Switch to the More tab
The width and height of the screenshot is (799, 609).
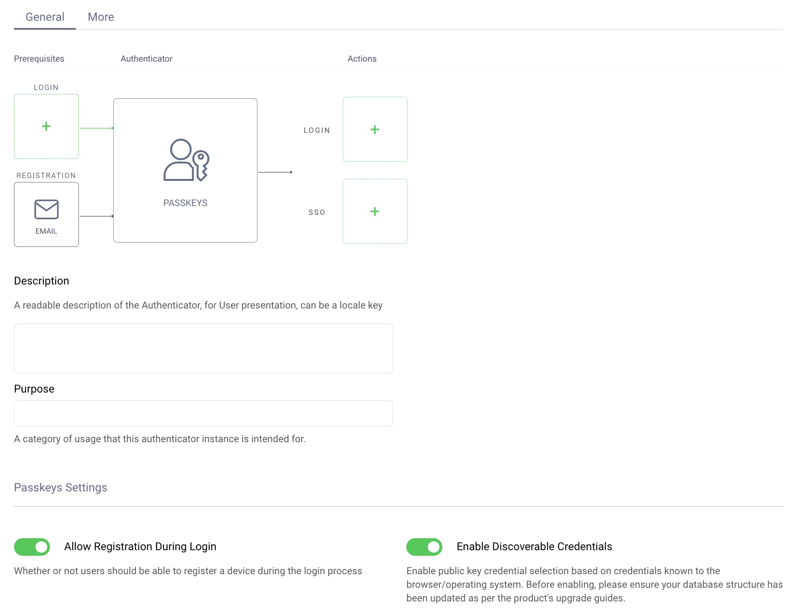[101, 17]
